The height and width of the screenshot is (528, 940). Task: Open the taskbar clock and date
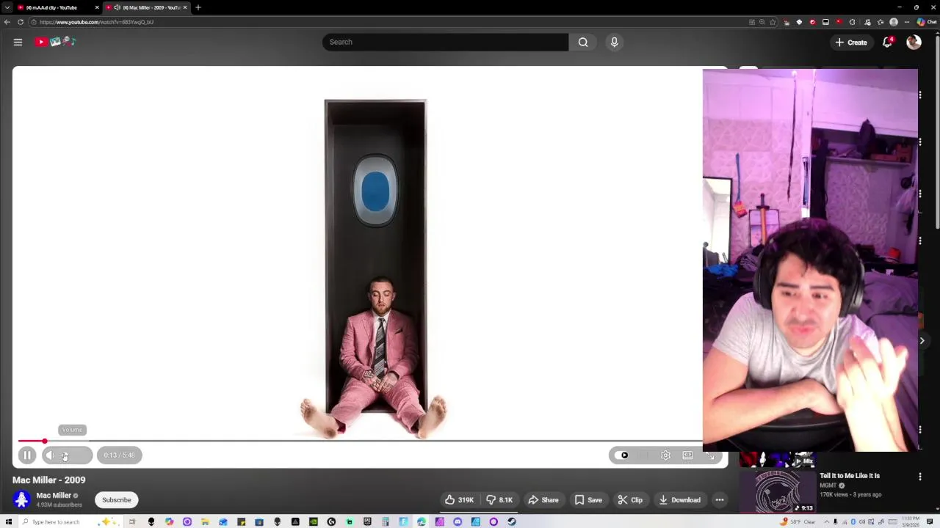point(910,522)
